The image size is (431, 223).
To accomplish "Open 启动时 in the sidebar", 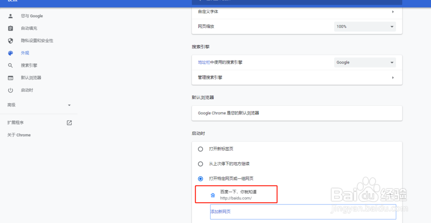I will tap(27, 90).
